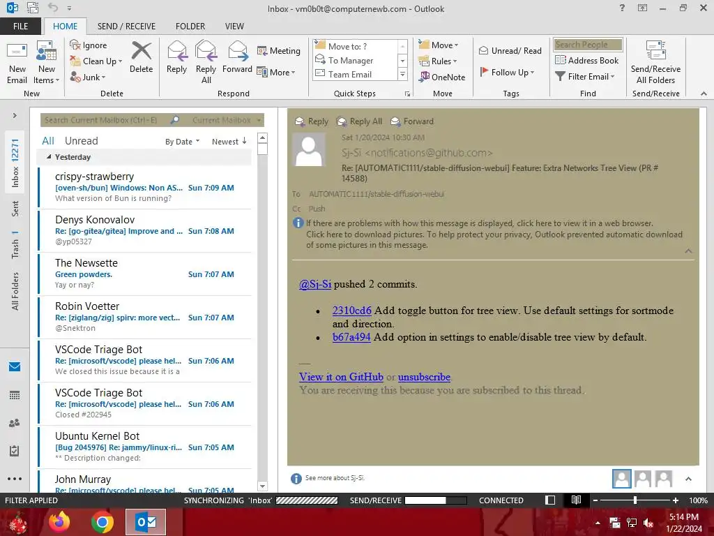Open the Quick Steps dialog launcher
This screenshot has height=536, width=714.
pos(407,94)
